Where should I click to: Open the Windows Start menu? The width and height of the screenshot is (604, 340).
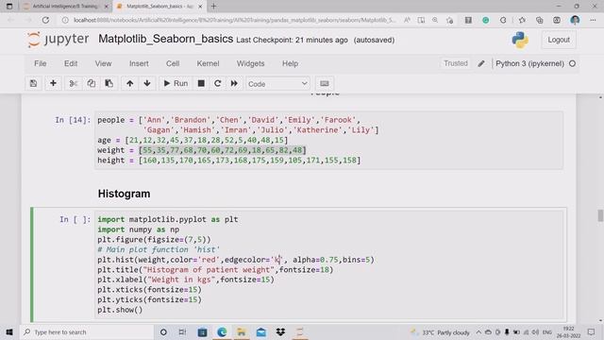tap(9, 331)
